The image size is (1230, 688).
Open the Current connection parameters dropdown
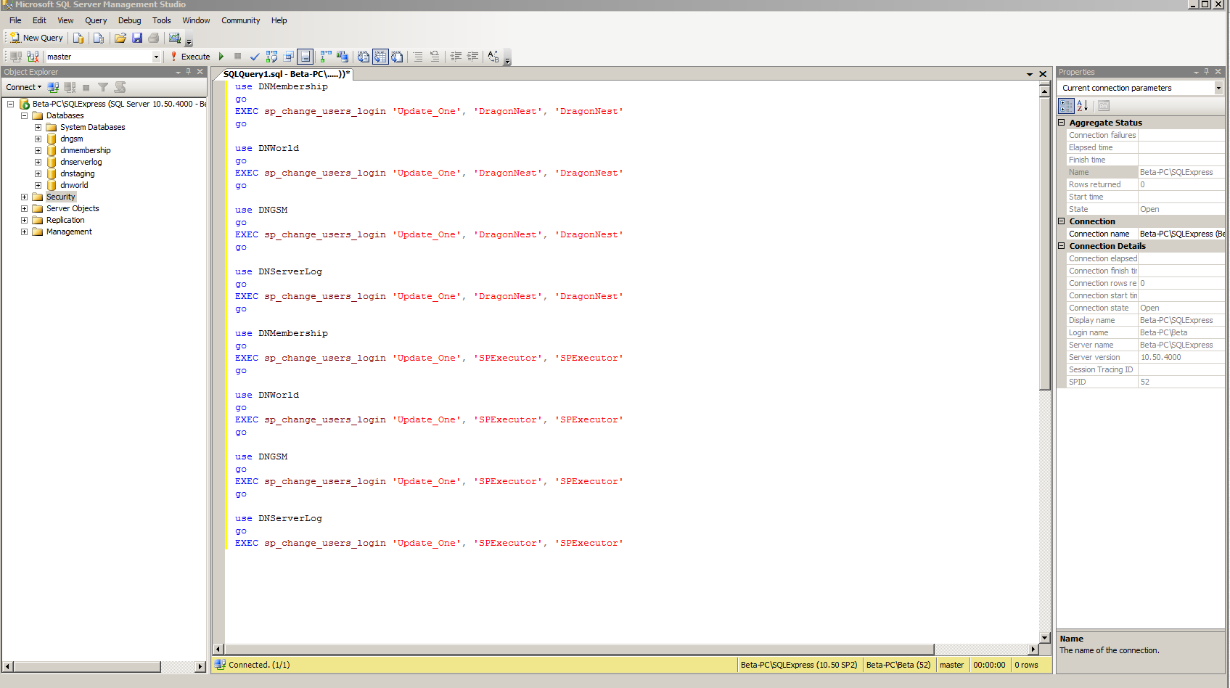(1218, 88)
